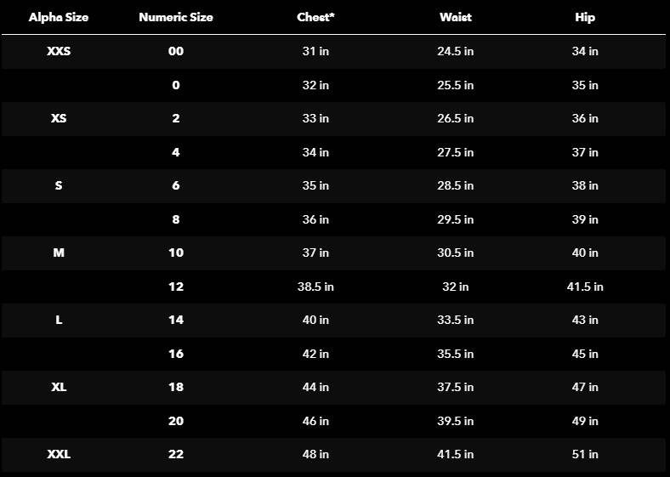Select the Chest* column header
The image size is (670, 477).
pyautogui.click(x=315, y=17)
